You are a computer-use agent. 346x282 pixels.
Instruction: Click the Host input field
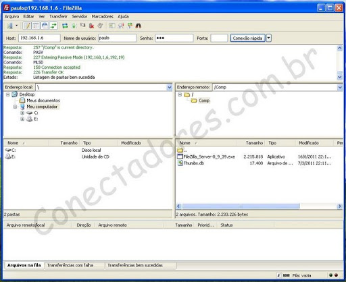coord(39,38)
